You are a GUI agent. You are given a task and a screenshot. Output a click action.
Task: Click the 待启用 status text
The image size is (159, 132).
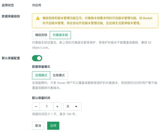37,5
